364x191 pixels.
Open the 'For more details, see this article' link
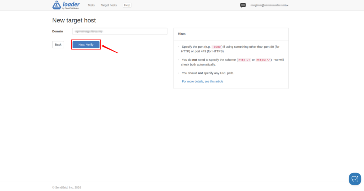[202, 81]
